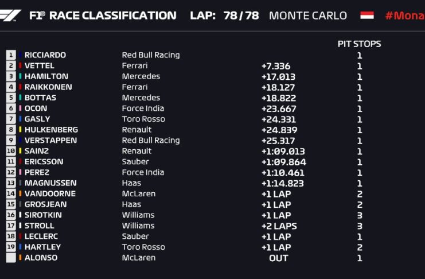Click Hulkenberg's yellow Renault color bar
The height and width of the screenshot is (279, 425).
coord(21,130)
